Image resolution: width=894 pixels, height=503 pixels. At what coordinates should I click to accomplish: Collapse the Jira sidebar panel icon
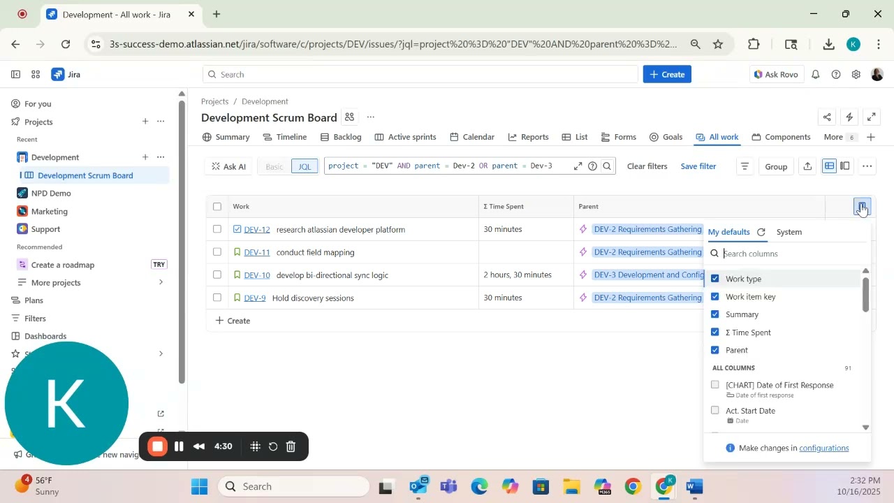(x=15, y=74)
